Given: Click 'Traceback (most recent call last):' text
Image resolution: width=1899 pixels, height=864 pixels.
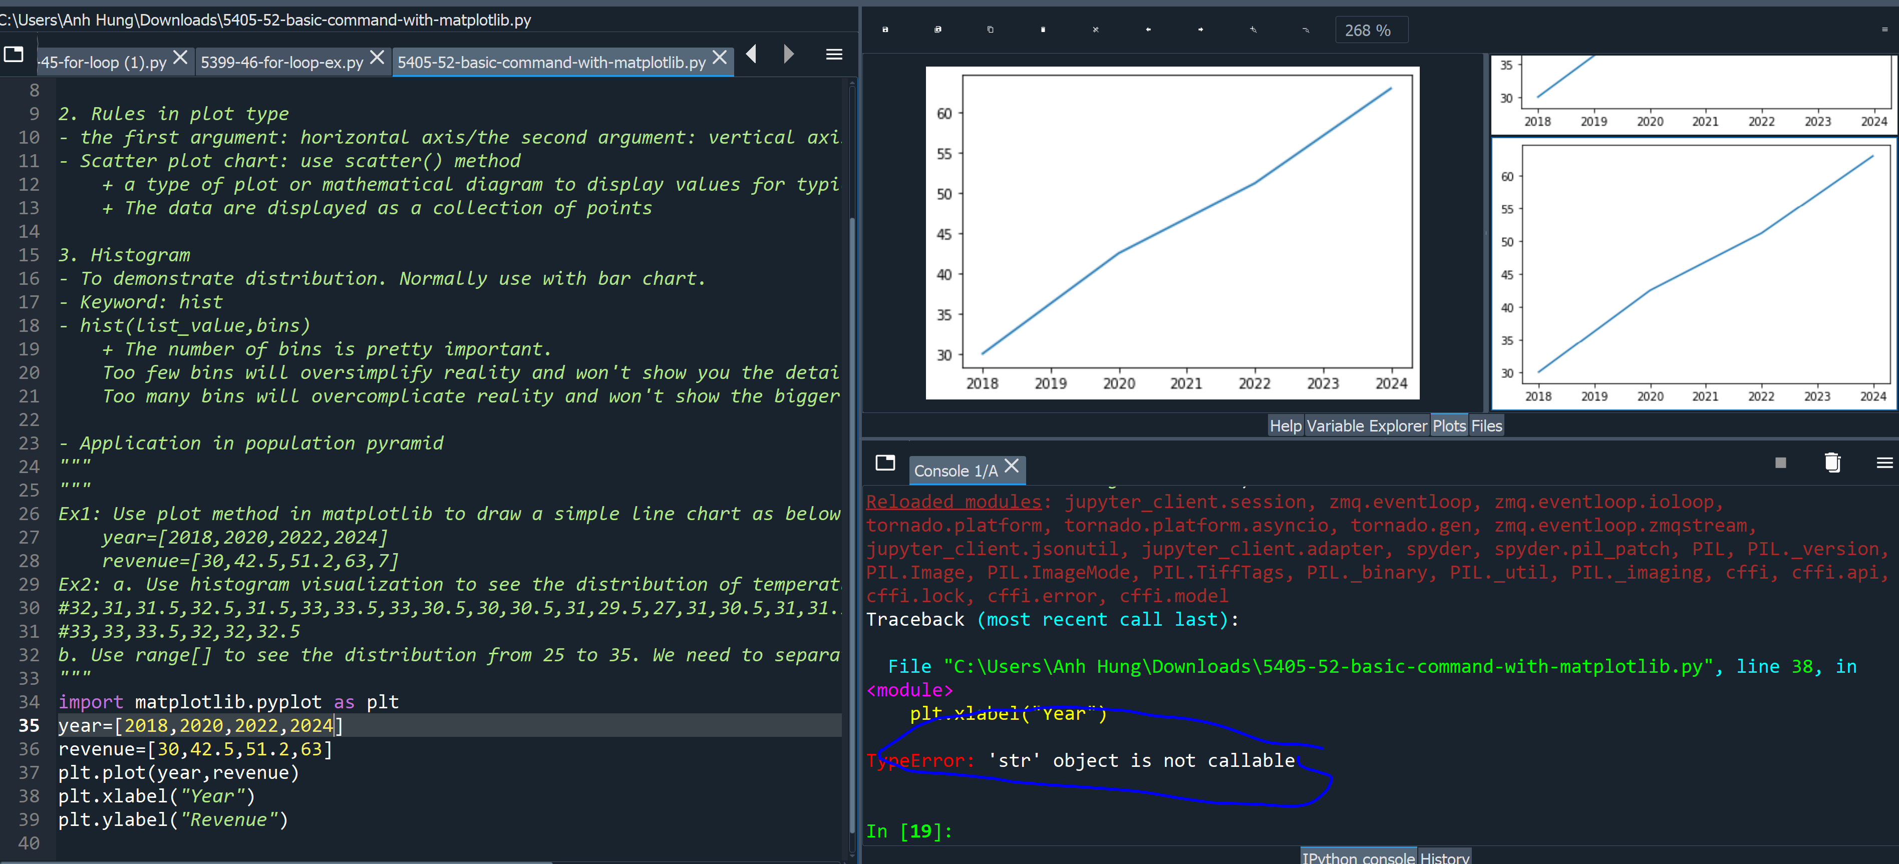Looking at the screenshot, I should point(1052,619).
